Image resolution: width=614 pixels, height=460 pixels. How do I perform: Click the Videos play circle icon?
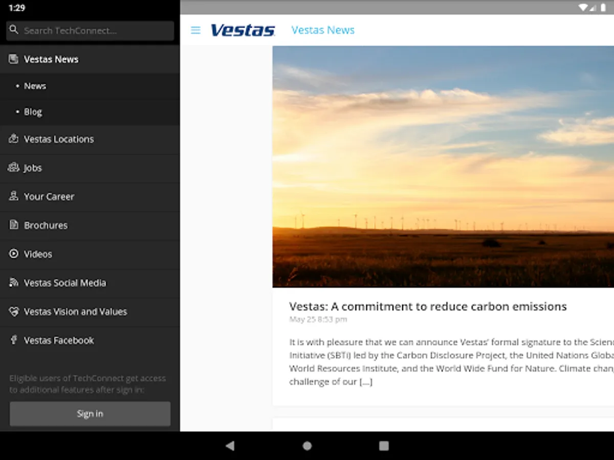[14, 254]
